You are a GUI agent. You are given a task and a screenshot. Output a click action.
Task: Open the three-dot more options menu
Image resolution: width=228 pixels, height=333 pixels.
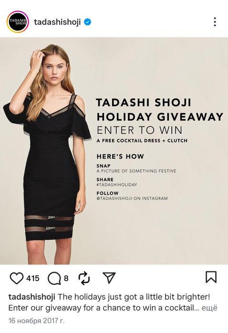[x=215, y=22]
